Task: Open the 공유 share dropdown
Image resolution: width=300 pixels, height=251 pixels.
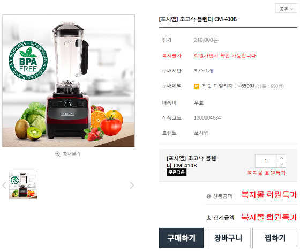Action: (x=286, y=8)
